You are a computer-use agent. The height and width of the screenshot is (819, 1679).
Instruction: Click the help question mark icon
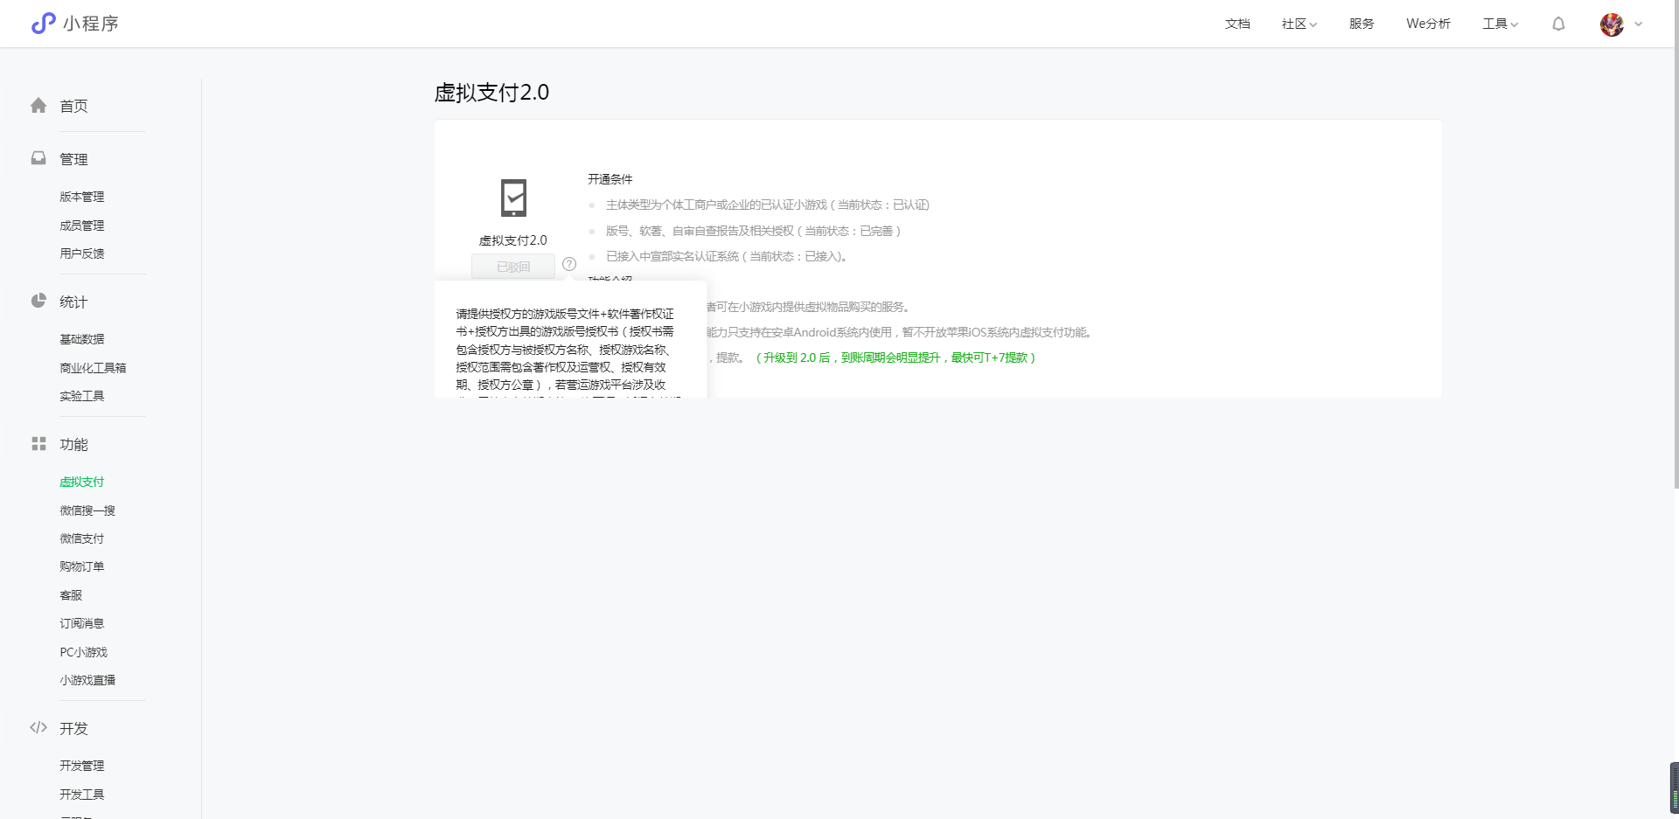point(569,264)
